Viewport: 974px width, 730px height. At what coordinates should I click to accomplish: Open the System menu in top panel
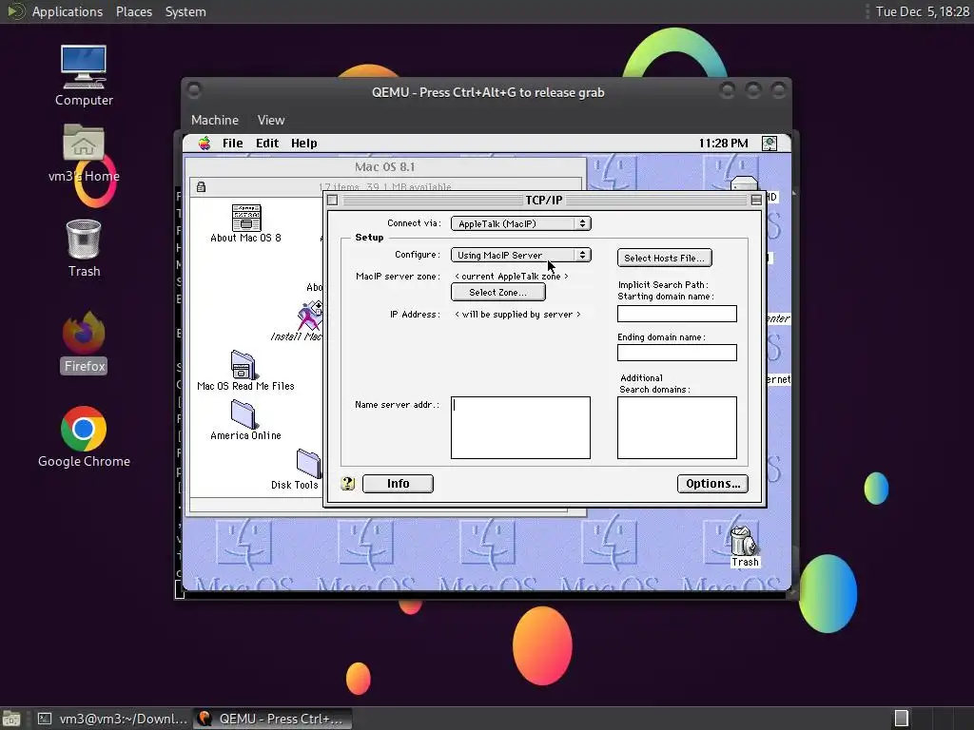[185, 11]
